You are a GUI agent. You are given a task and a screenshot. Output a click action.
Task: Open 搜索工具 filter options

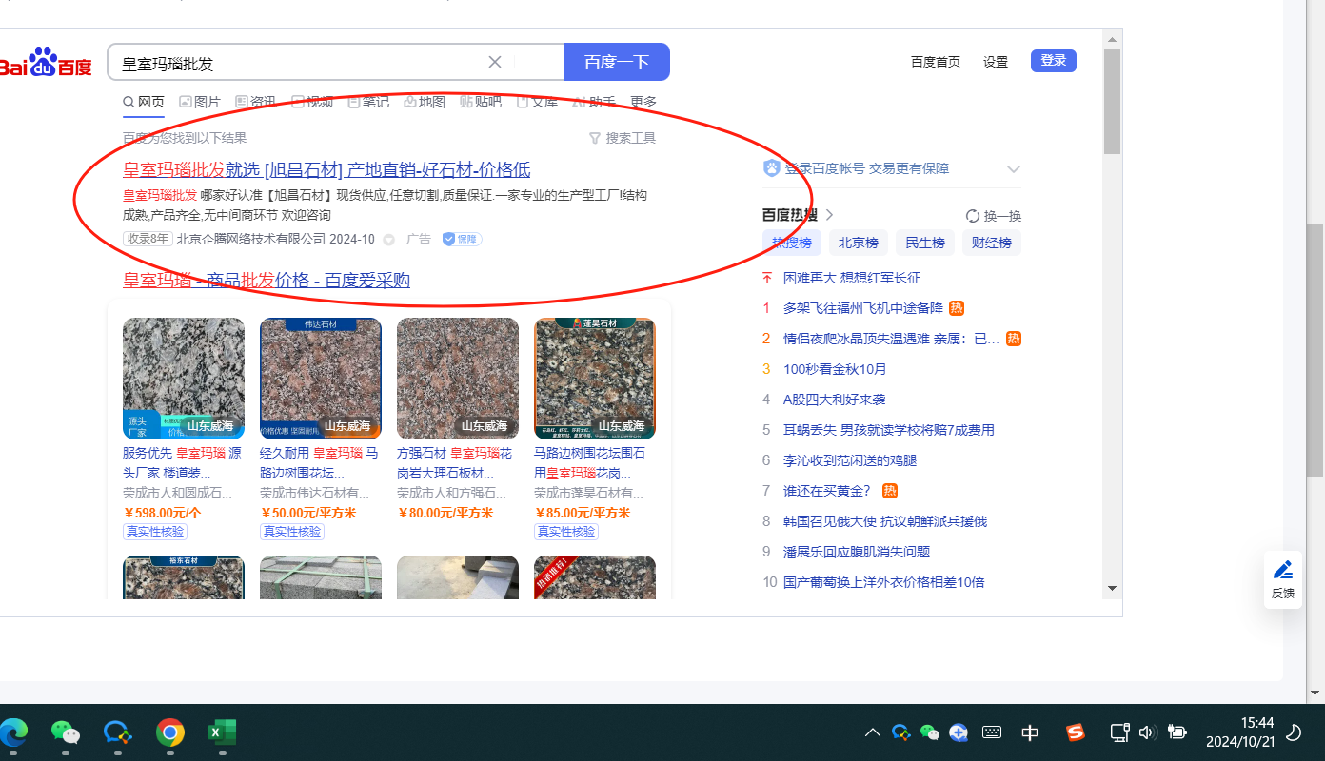pos(623,138)
